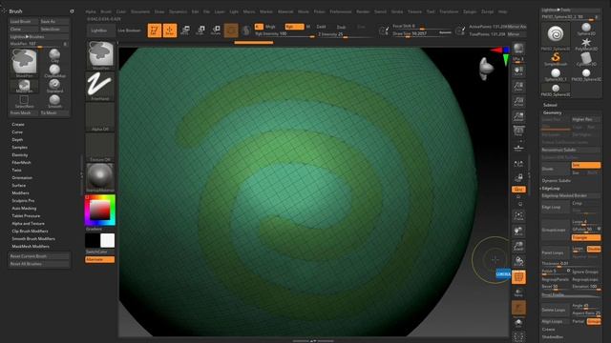Image resolution: width=611 pixels, height=343 pixels.
Task: Select the Sphere3D tool thumbnail
Action: (x=585, y=29)
